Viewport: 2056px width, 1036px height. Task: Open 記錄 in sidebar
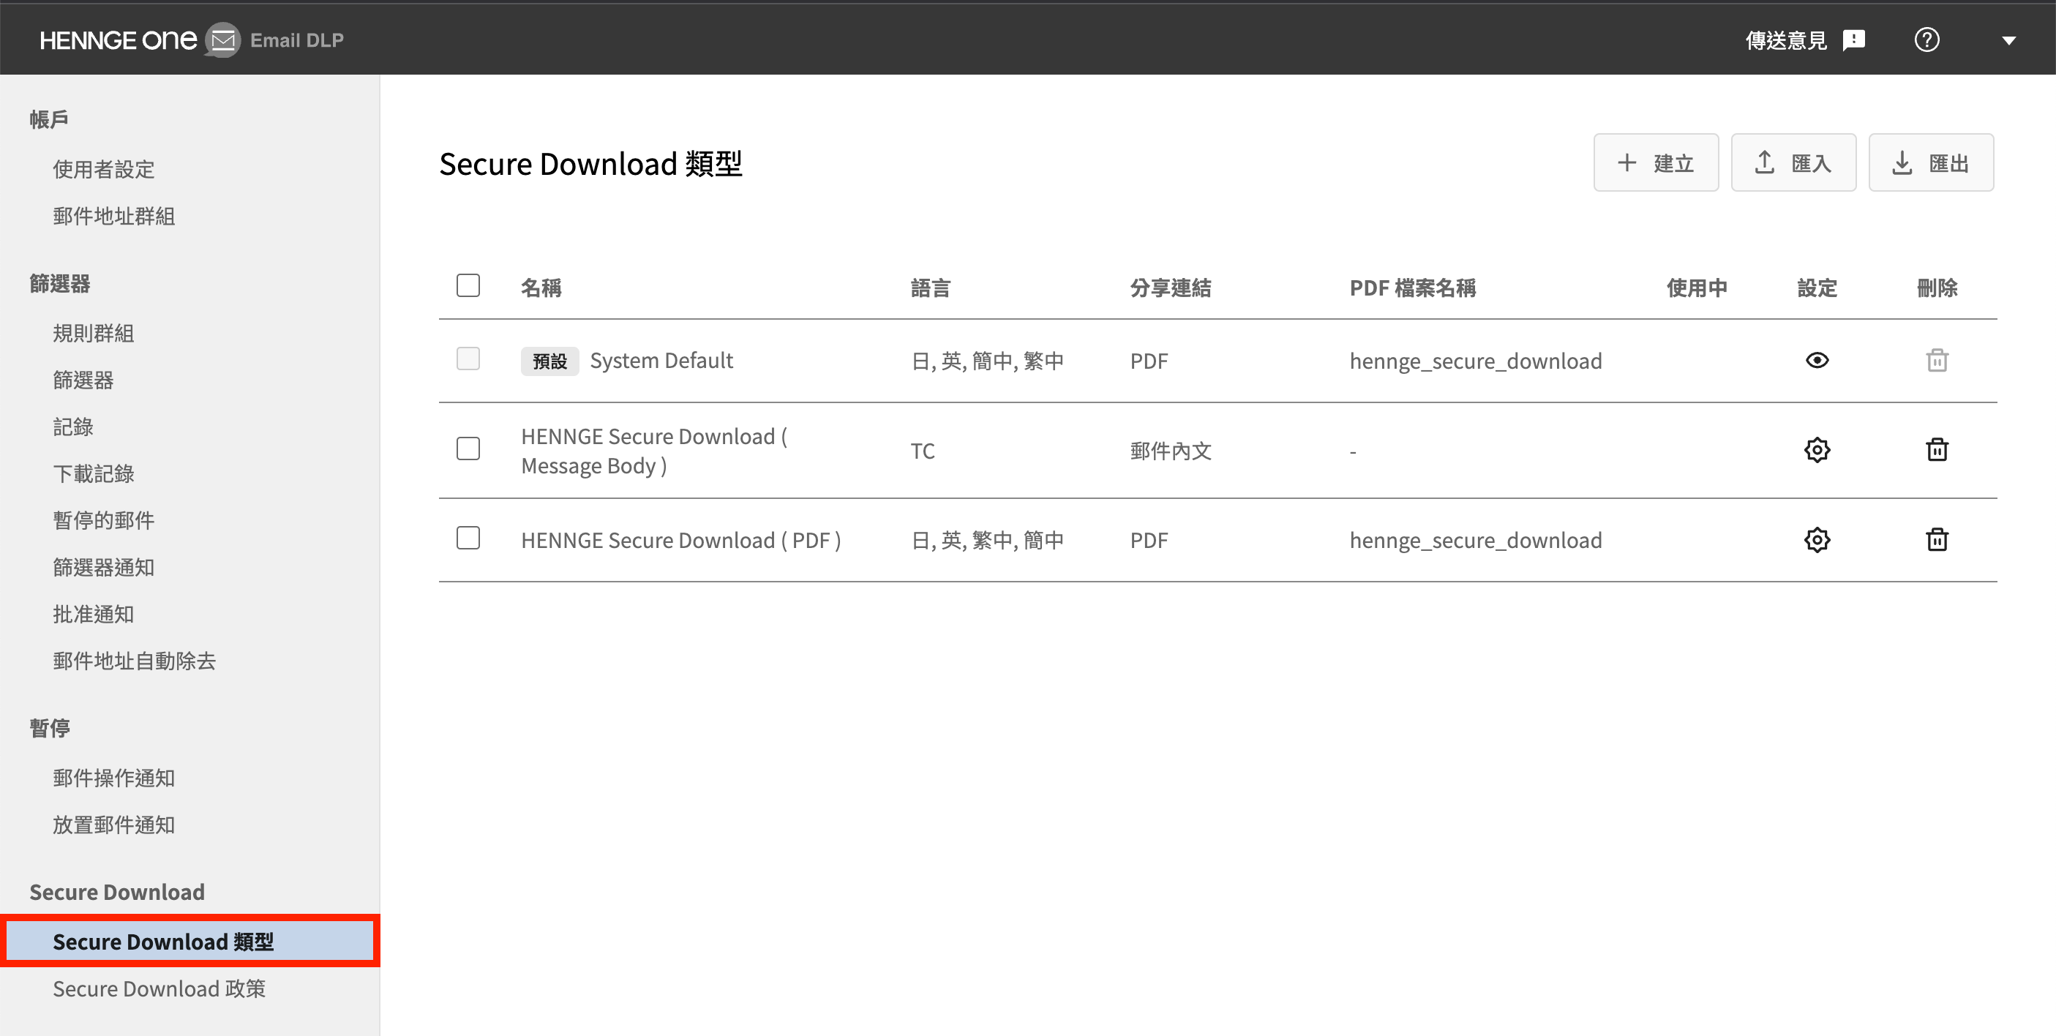73,427
